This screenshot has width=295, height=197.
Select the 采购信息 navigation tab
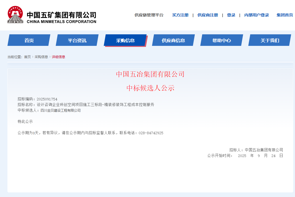click(126, 40)
